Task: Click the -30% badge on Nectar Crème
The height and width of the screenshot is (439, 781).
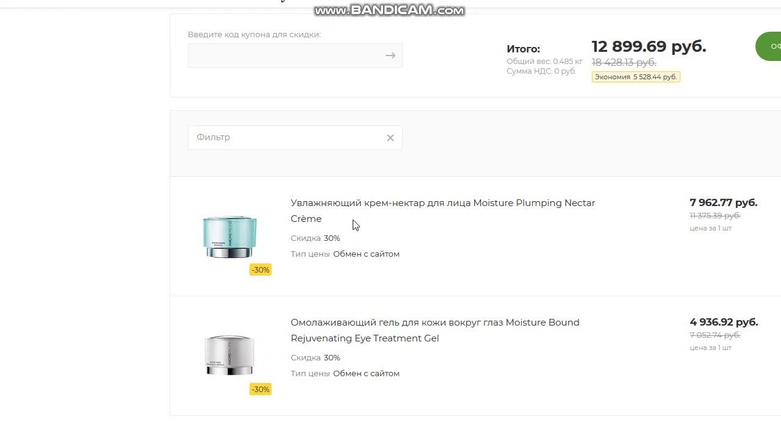Action: 261,269
